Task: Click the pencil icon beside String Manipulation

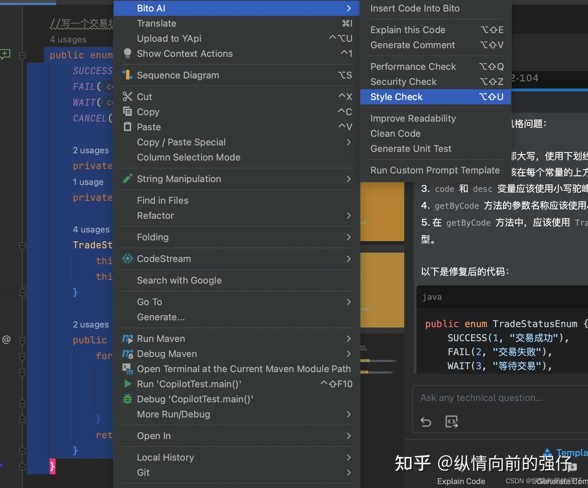Action: pyautogui.click(x=127, y=179)
